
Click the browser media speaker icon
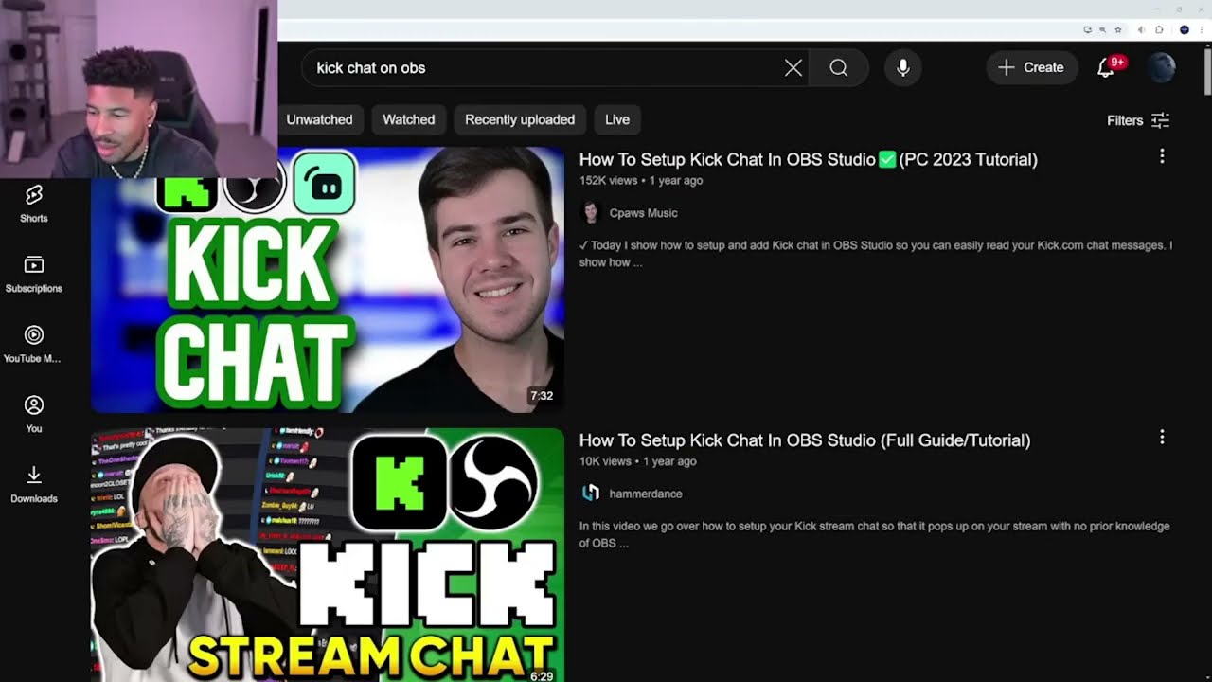[1141, 29]
